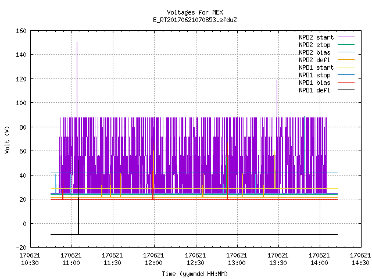Click the purple NPD2 start legend line
372x279 pixels.
click(x=346, y=37)
